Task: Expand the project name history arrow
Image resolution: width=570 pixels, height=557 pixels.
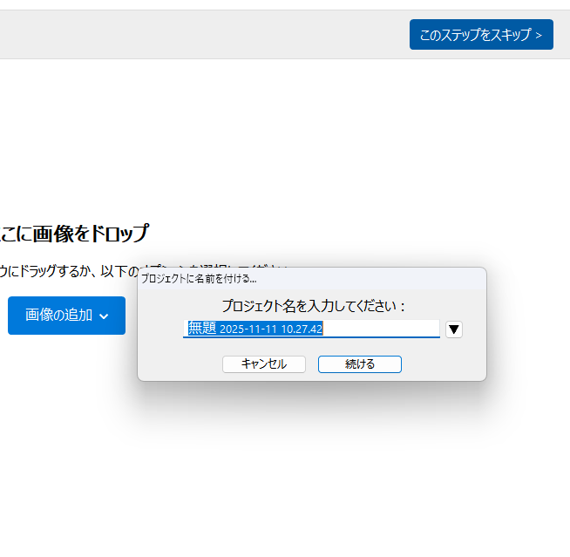Action: [454, 329]
